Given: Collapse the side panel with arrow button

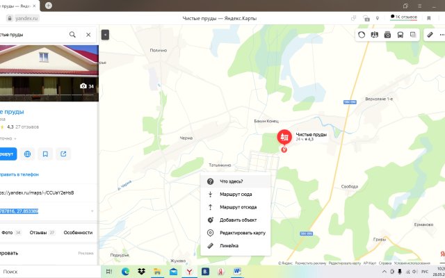Looking at the screenshot, I should click(x=105, y=34).
